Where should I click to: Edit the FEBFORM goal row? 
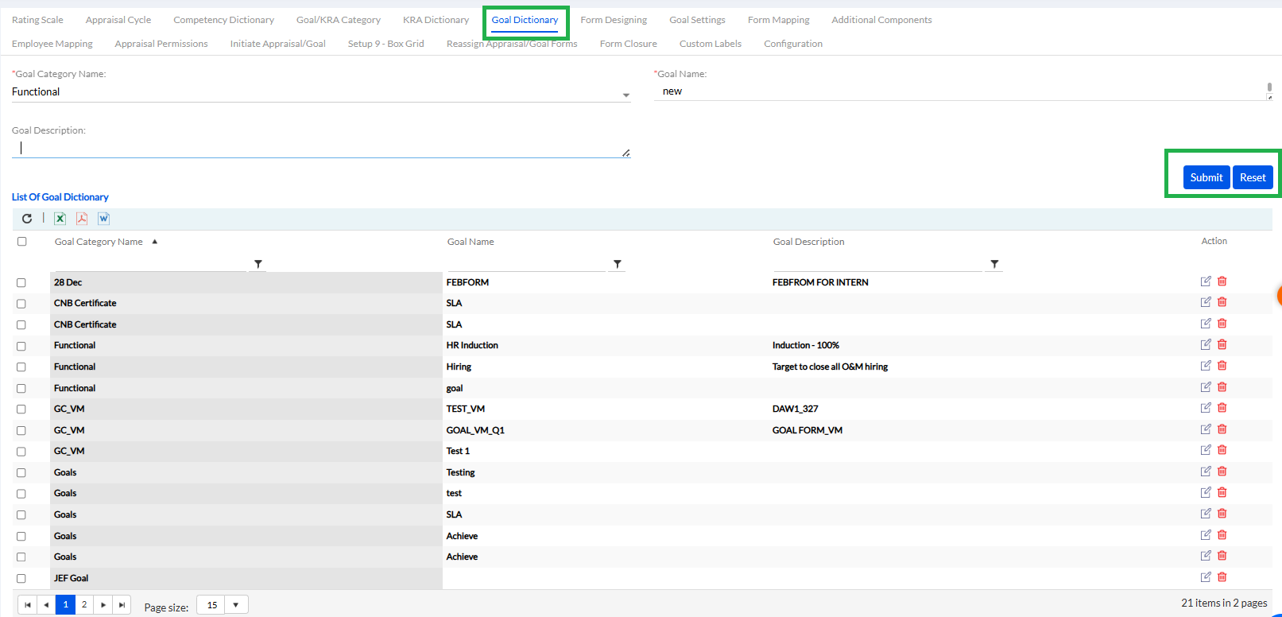1206,281
